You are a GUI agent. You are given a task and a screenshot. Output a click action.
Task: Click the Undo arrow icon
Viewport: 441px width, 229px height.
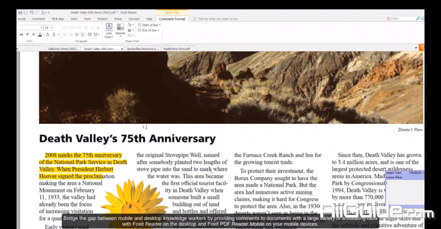(31, 13)
